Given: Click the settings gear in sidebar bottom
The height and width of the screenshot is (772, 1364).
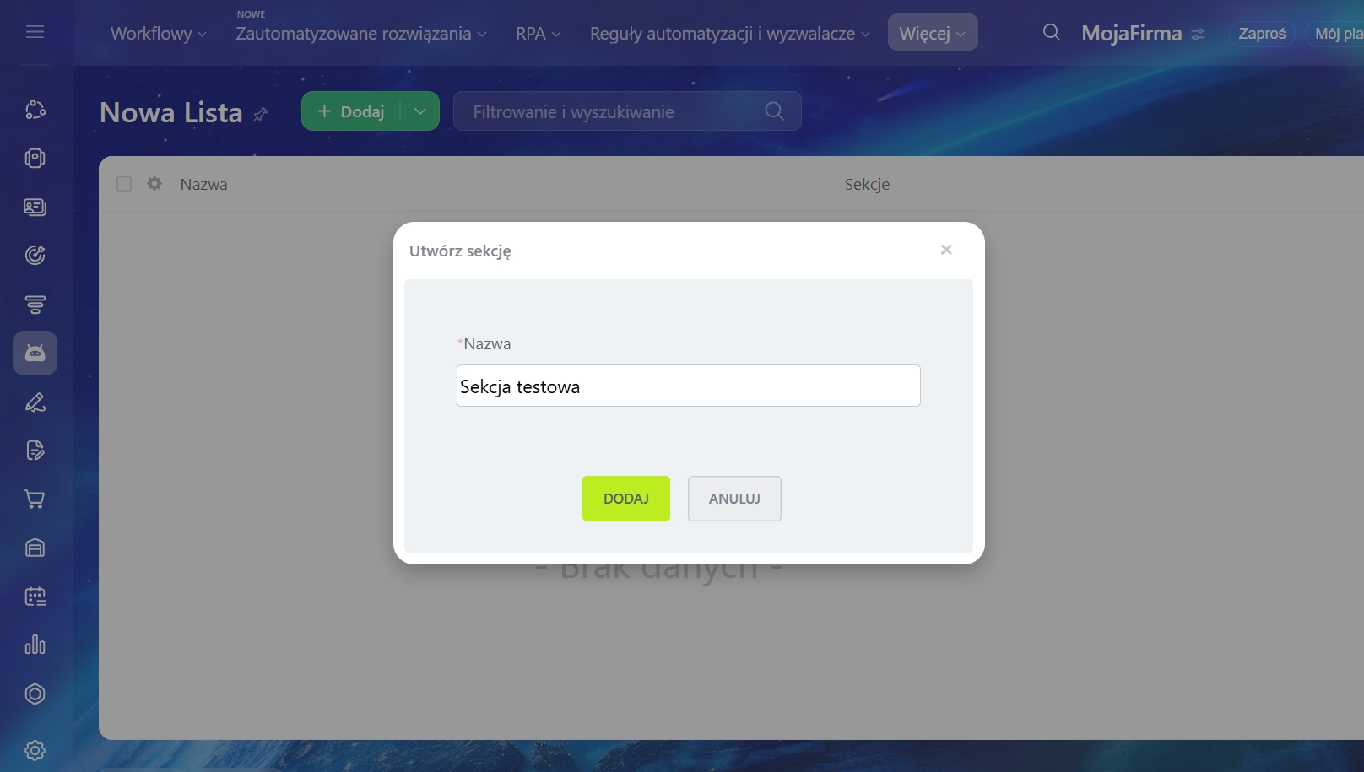Looking at the screenshot, I should pos(35,750).
